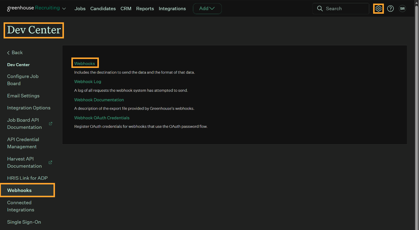This screenshot has height=230, width=420.
Task: Select HRIS Link for ADP in sidebar
Action: 27,178
